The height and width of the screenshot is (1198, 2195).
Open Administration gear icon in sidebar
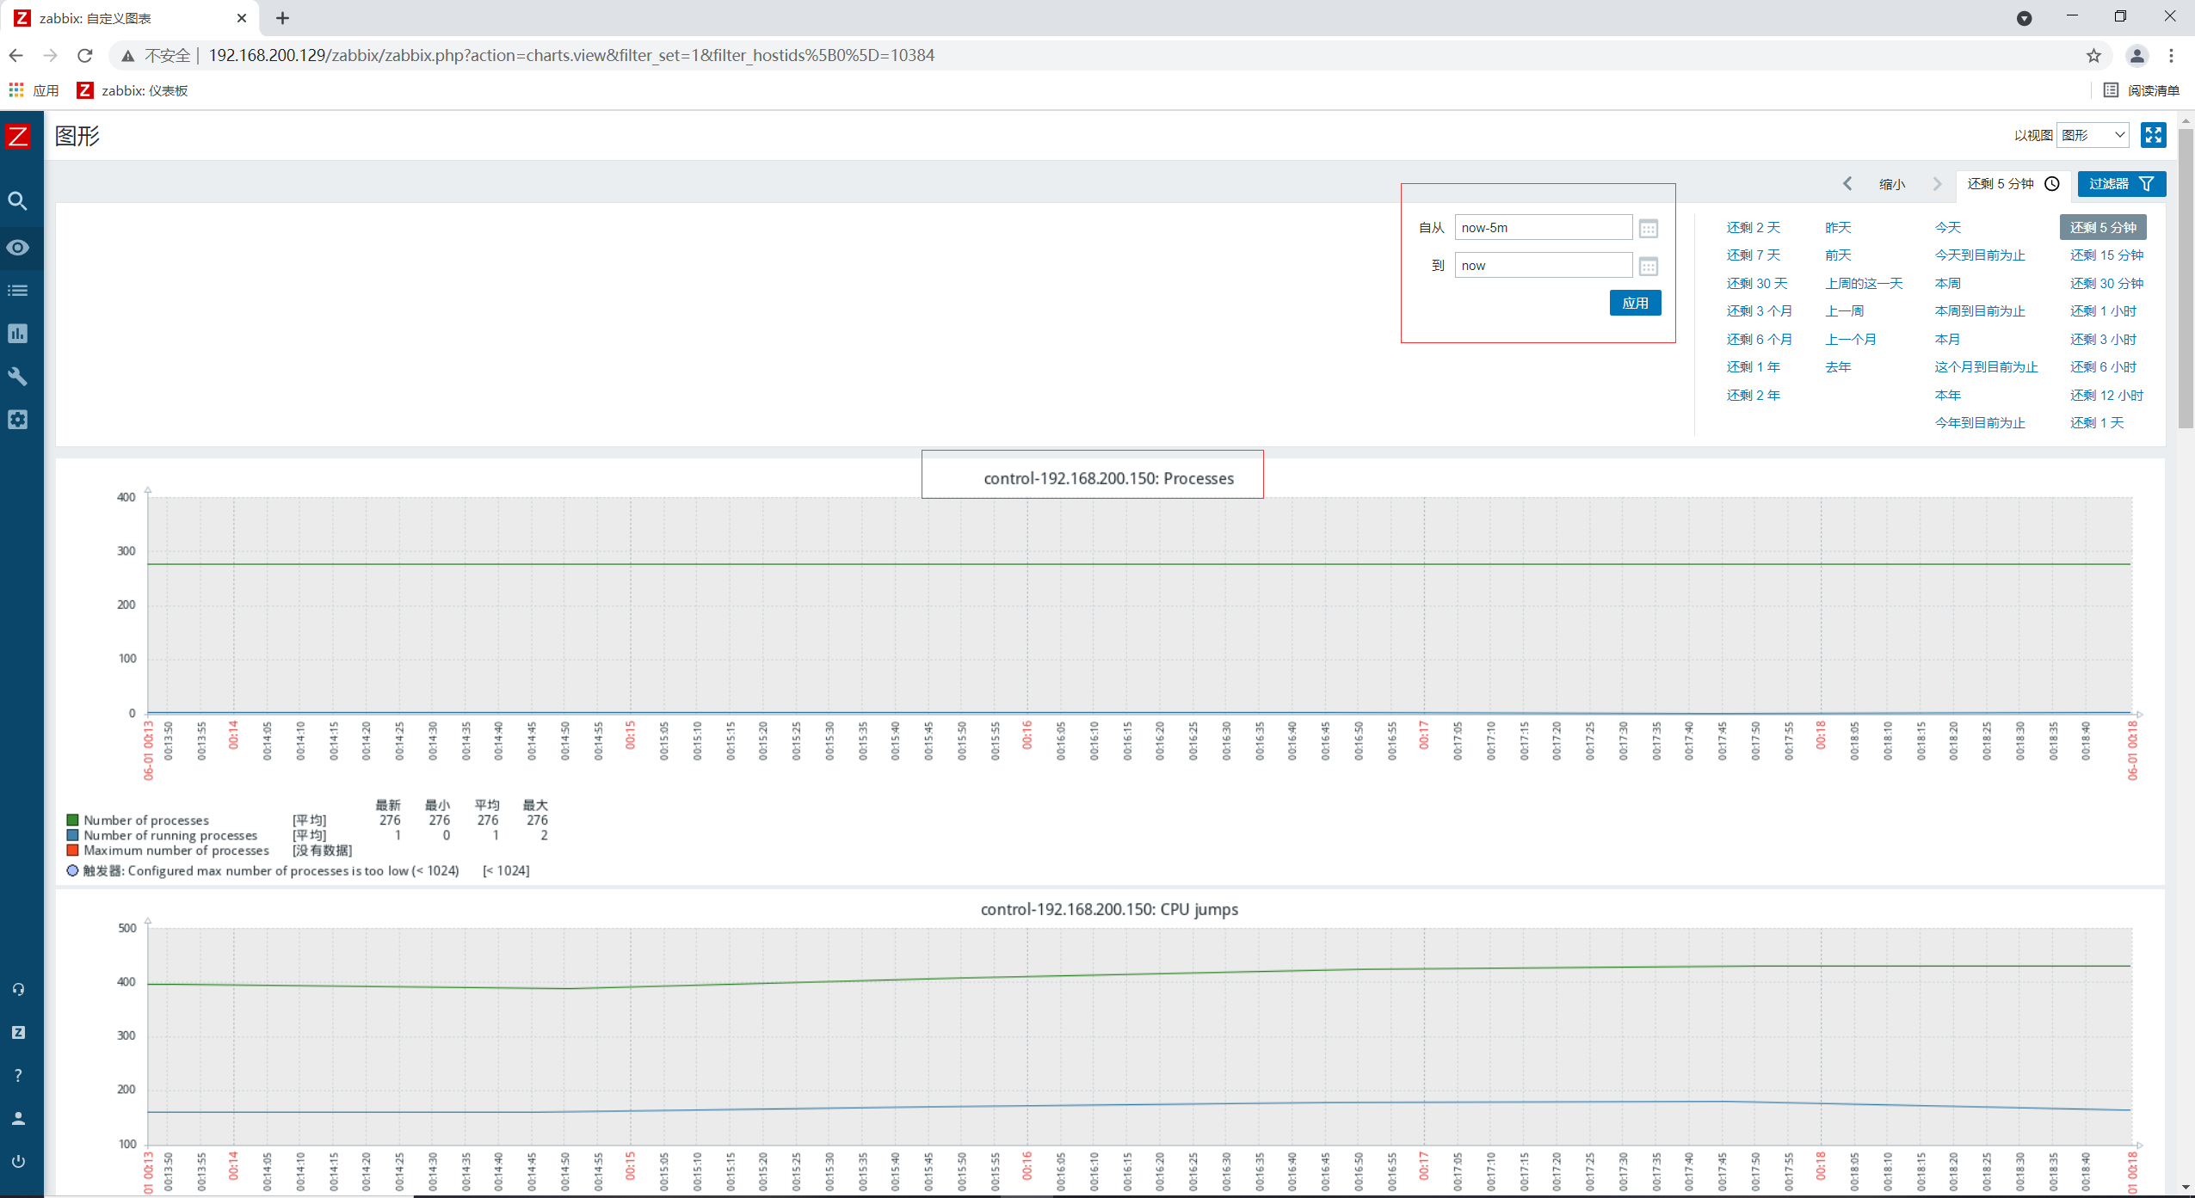pyautogui.click(x=17, y=420)
